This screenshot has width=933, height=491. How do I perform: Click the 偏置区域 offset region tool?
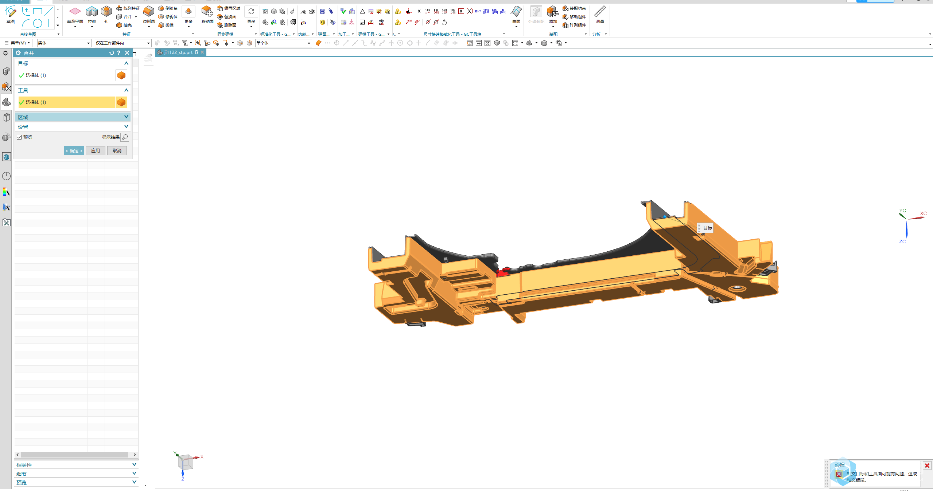tap(229, 8)
